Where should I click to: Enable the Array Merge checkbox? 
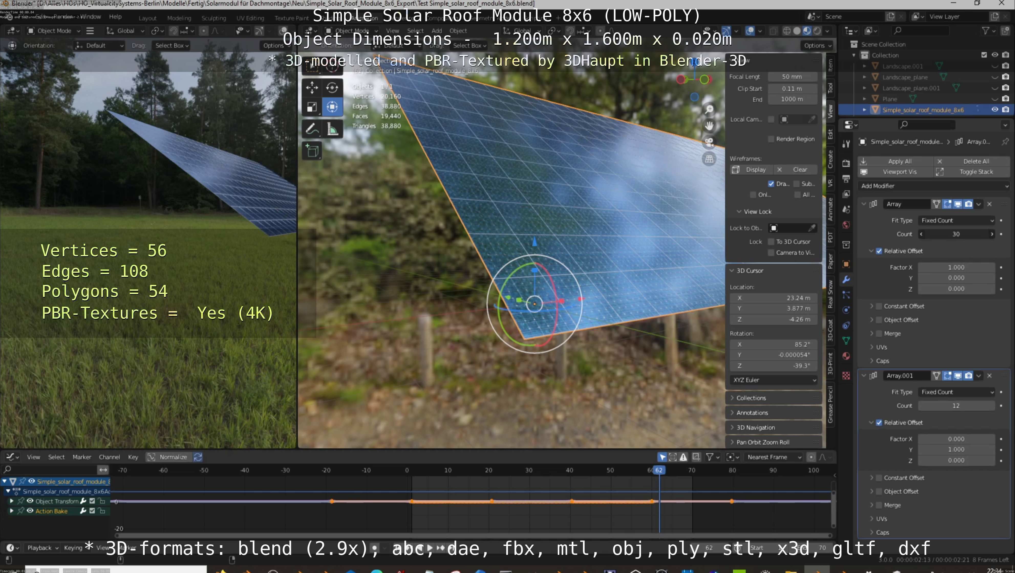pos(879,334)
